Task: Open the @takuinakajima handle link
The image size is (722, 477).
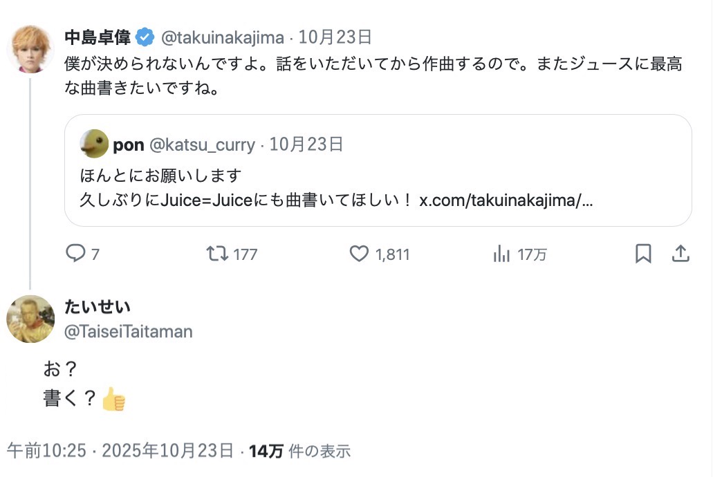Action: pos(223,37)
